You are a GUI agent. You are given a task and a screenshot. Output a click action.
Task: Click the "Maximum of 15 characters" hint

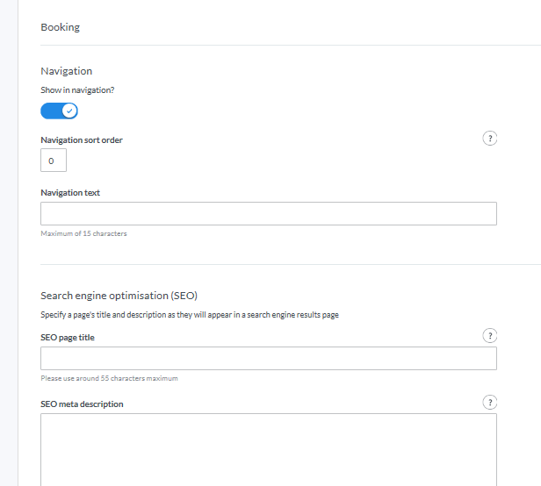click(83, 233)
